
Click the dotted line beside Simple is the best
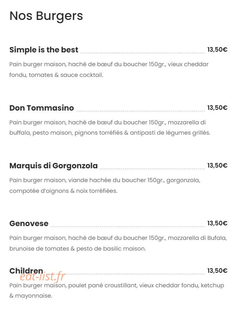[x=142, y=53]
